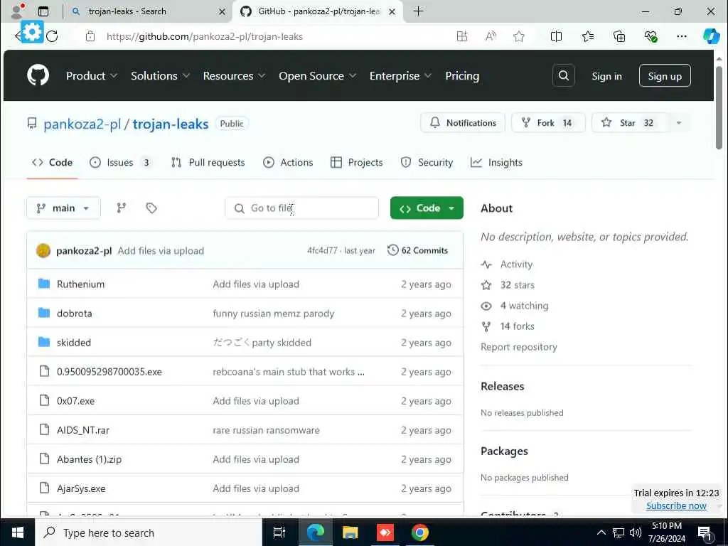
Task: Open the read aloud icon in address bar
Action: pos(491,36)
